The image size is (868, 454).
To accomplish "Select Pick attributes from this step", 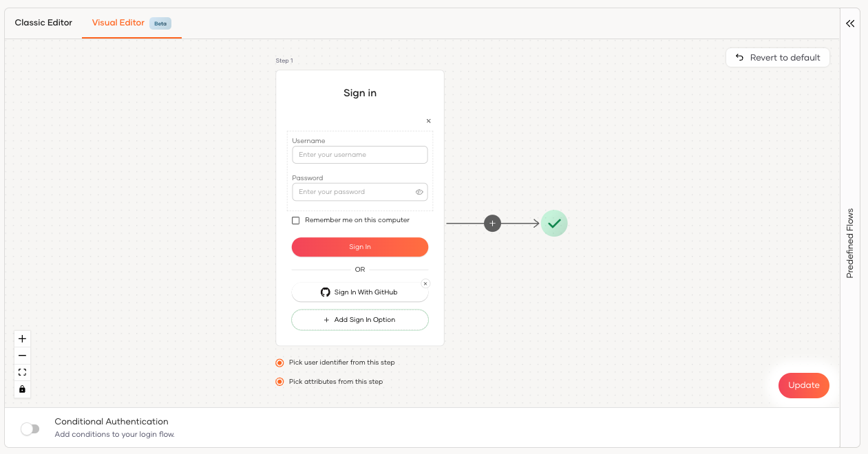I will coord(279,381).
